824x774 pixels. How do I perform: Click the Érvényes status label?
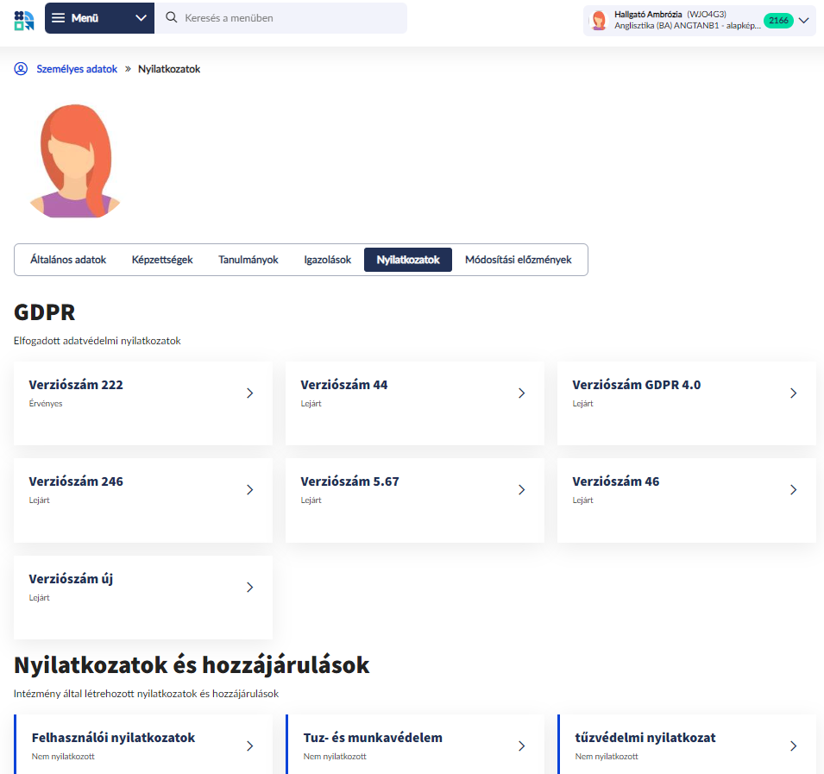click(46, 404)
